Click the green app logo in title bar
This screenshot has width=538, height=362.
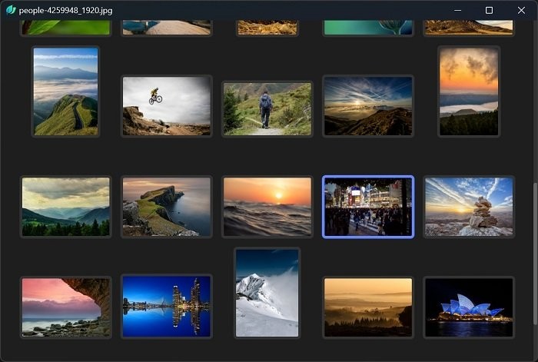[x=11, y=10]
